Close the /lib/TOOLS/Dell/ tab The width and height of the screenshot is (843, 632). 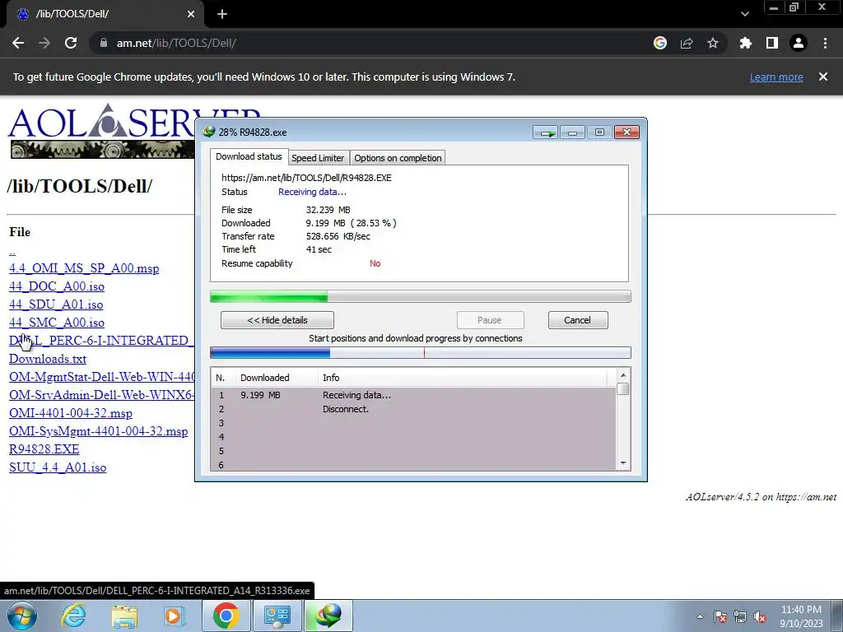point(191,14)
